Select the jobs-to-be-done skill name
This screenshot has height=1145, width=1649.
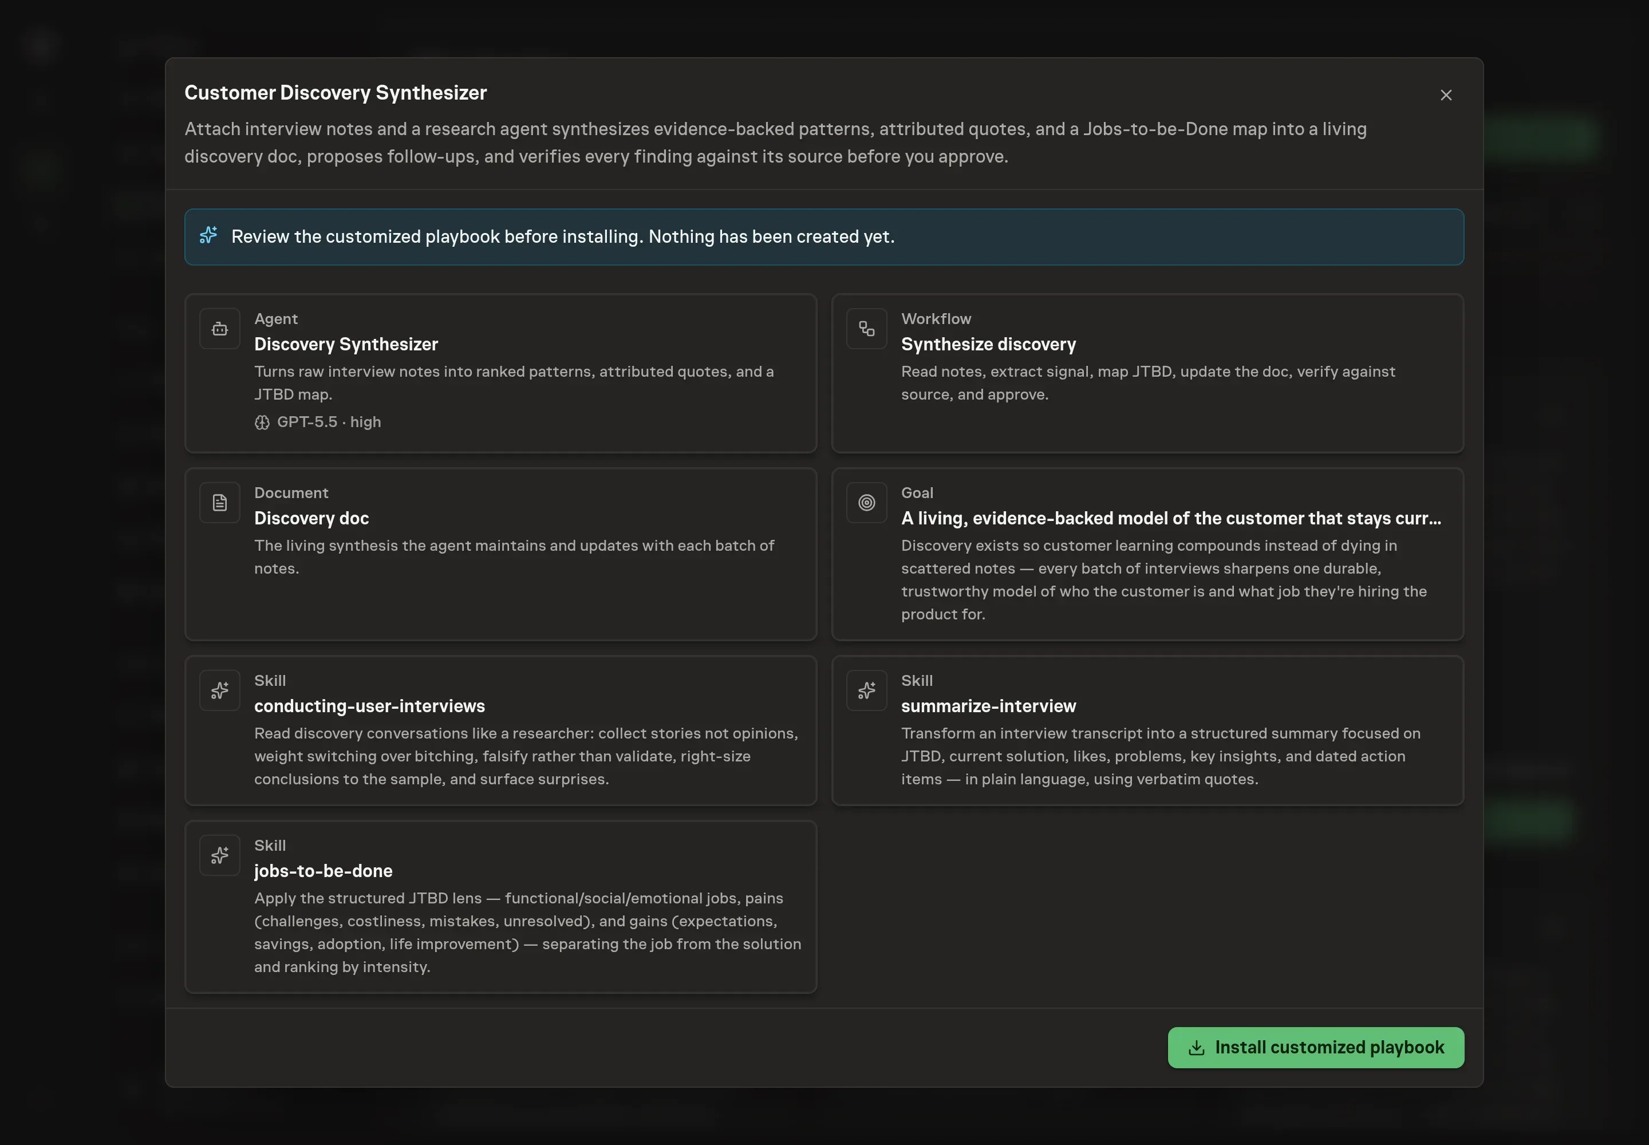(x=323, y=871)
